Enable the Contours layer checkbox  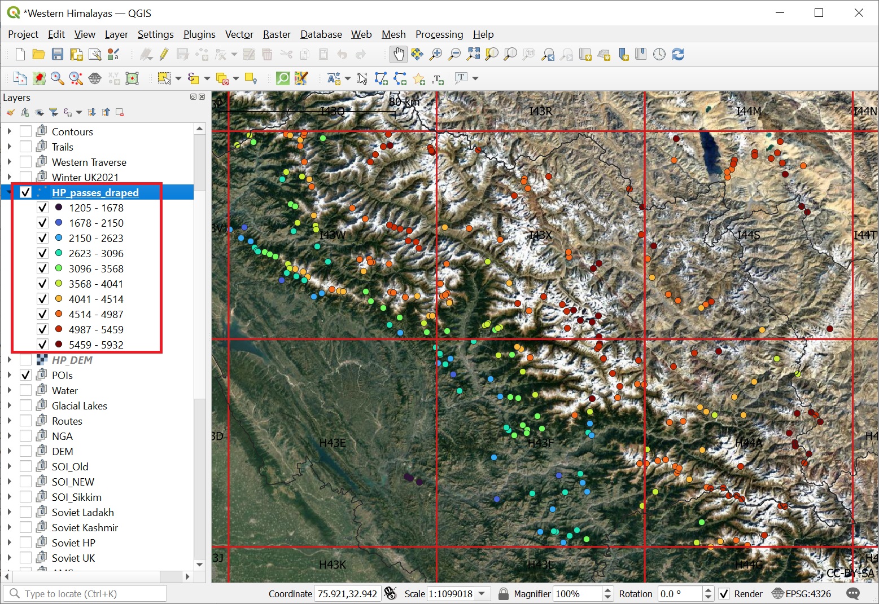pyautogui.click(x=25, y=131)
